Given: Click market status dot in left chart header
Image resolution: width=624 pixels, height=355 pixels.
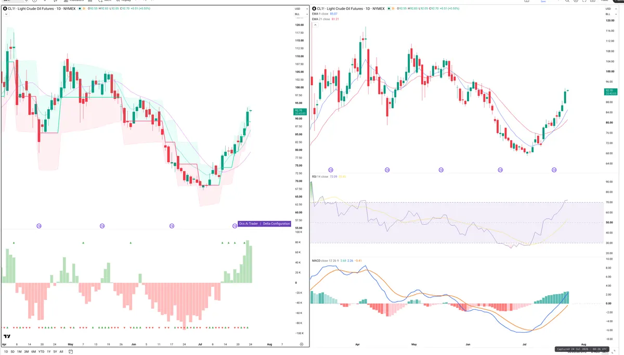Looking at the screenshot, I should [x=80, y=8].
